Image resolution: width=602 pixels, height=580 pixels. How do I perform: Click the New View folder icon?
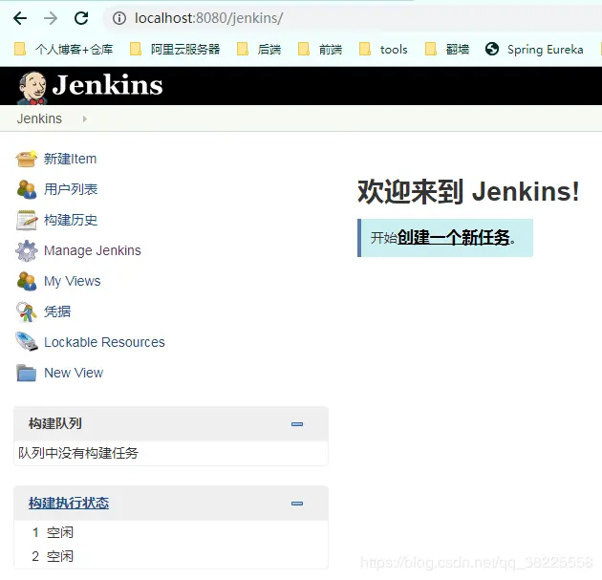click(27, 373)
